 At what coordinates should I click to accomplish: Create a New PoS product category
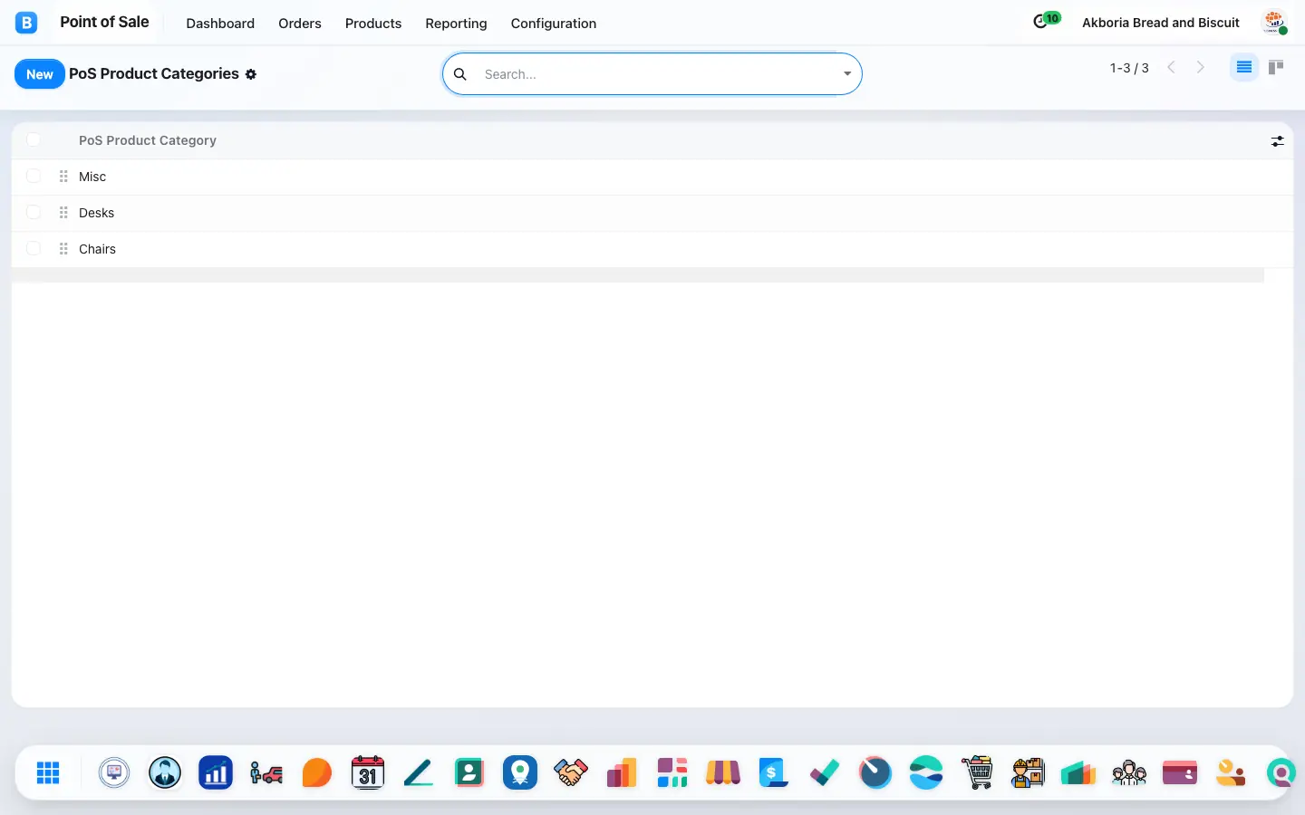pos(40,74)
